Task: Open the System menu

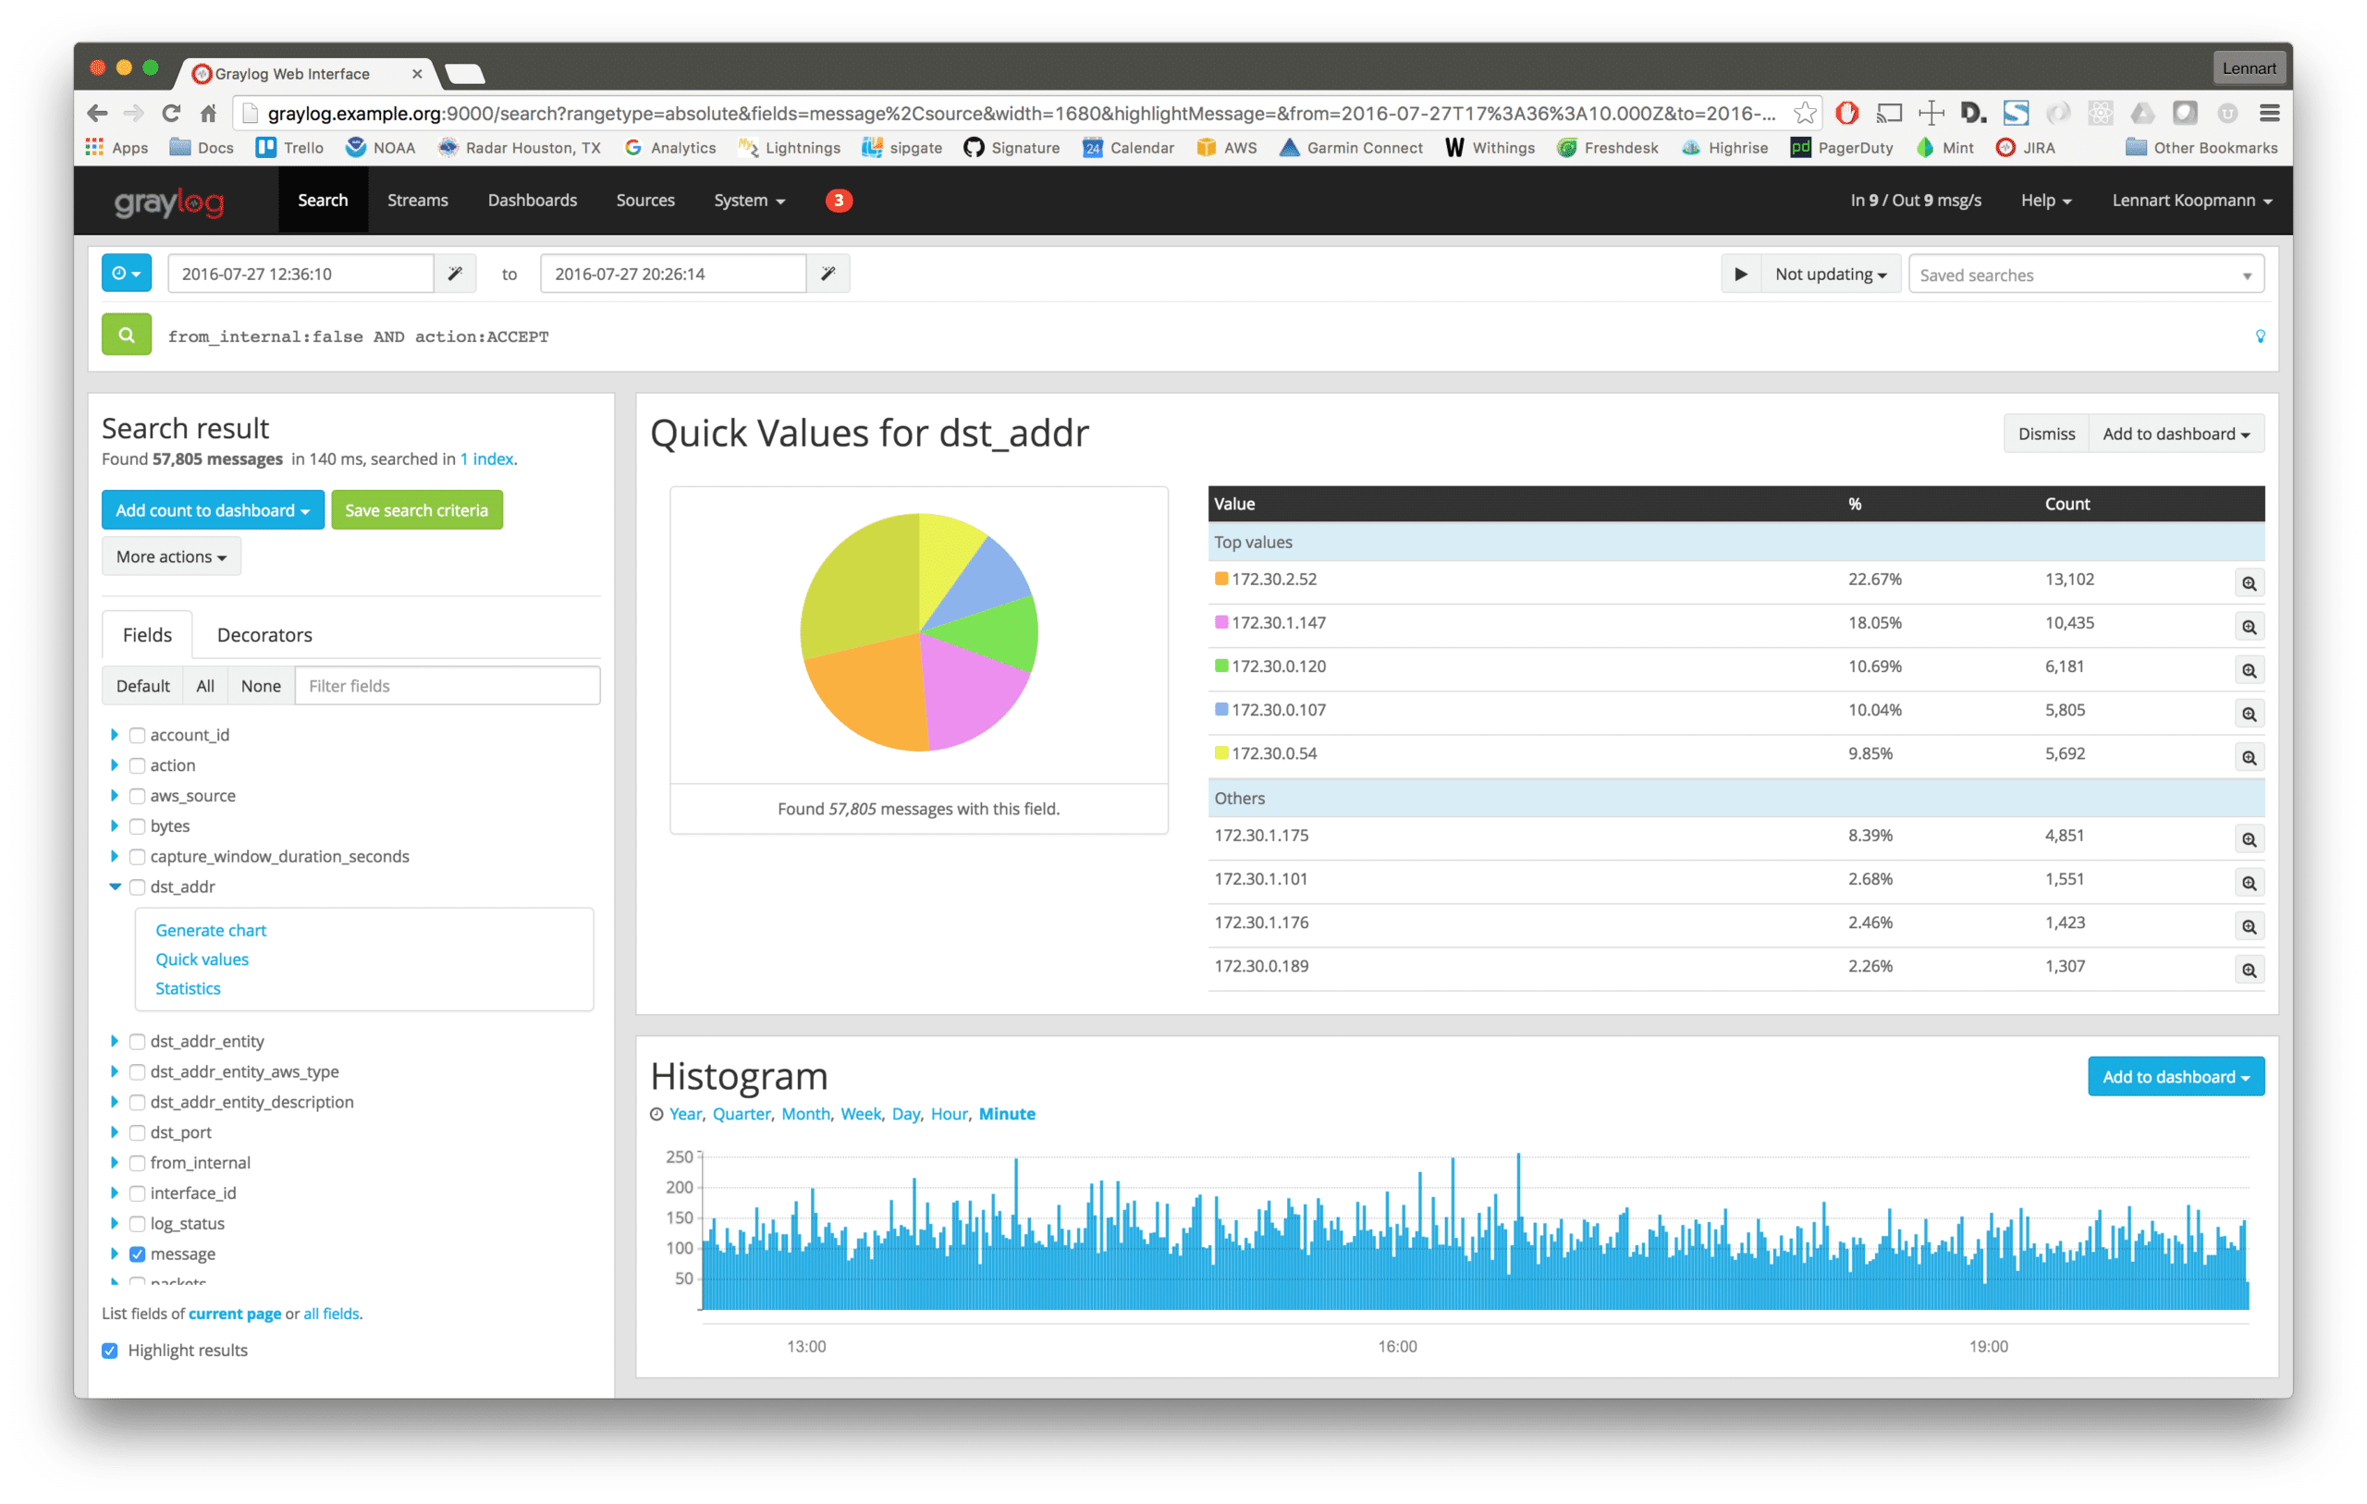Action: [x=749, y=201]
